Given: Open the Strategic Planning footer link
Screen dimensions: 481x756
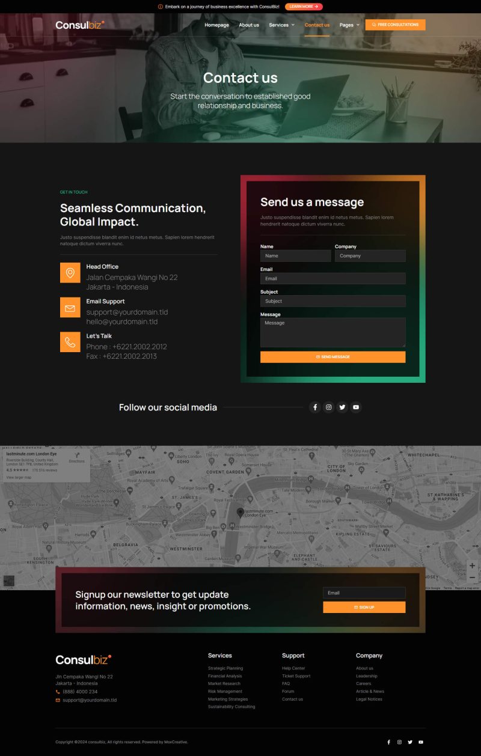Looking at the screenshot, I should 225,668.
